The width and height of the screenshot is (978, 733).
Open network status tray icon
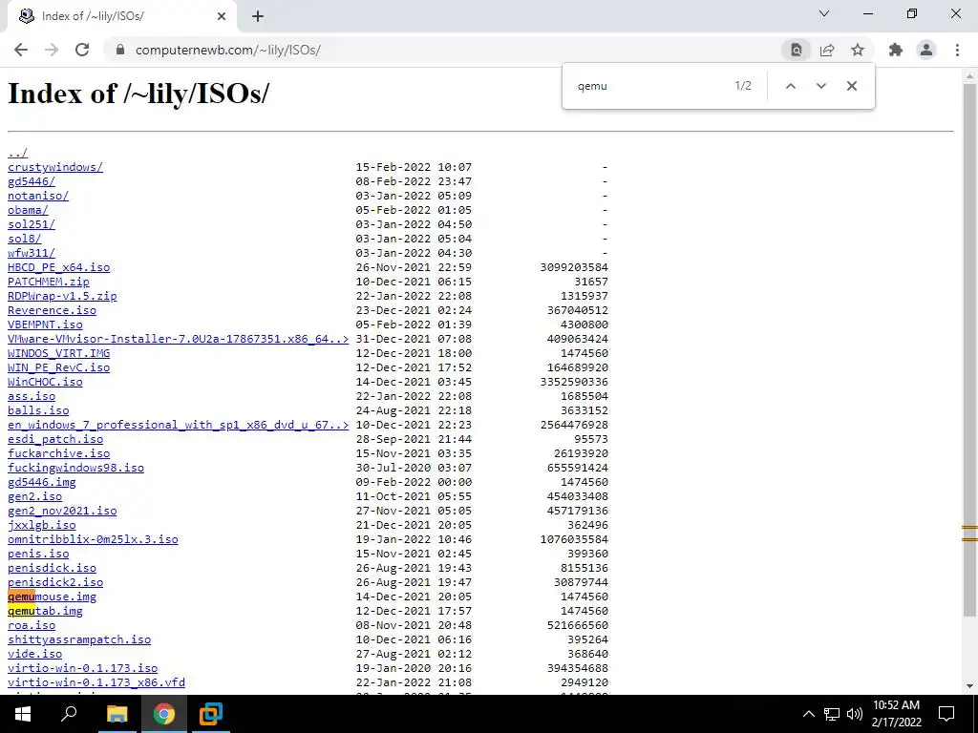click(832, 714)
